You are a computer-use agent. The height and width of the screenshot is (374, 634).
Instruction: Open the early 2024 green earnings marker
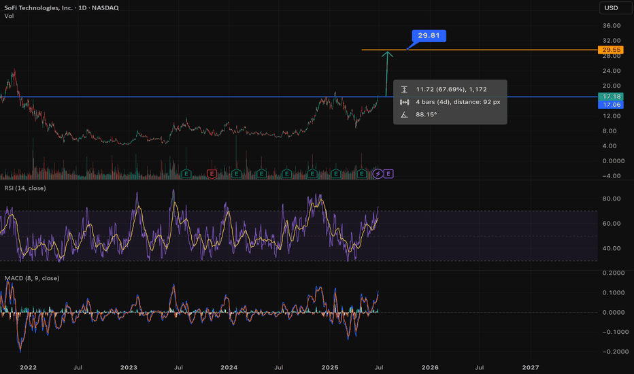click(x=237, y=174)
